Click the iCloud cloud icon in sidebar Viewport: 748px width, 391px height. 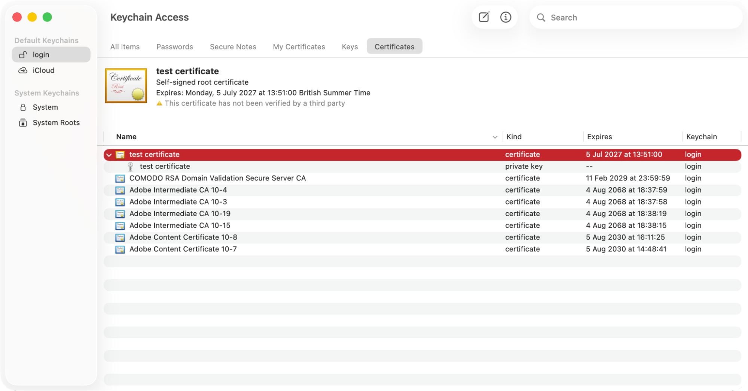23,70
